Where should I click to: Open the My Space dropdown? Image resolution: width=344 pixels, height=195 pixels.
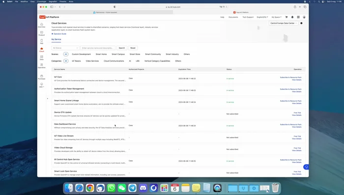coord(276,17)
